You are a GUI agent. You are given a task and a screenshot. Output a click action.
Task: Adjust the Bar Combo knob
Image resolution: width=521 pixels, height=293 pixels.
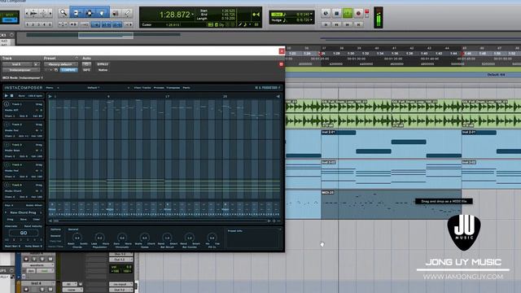190,238
